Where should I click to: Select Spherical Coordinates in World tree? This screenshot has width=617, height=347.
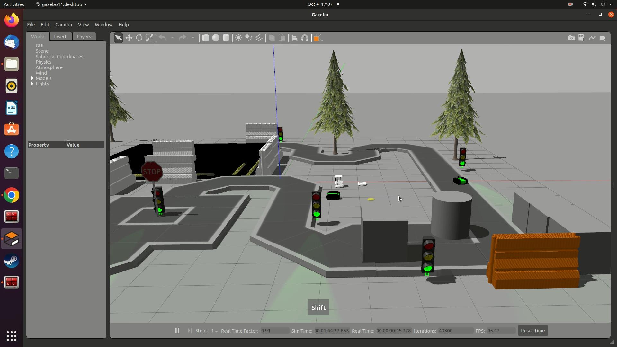(x=59, y=57)
